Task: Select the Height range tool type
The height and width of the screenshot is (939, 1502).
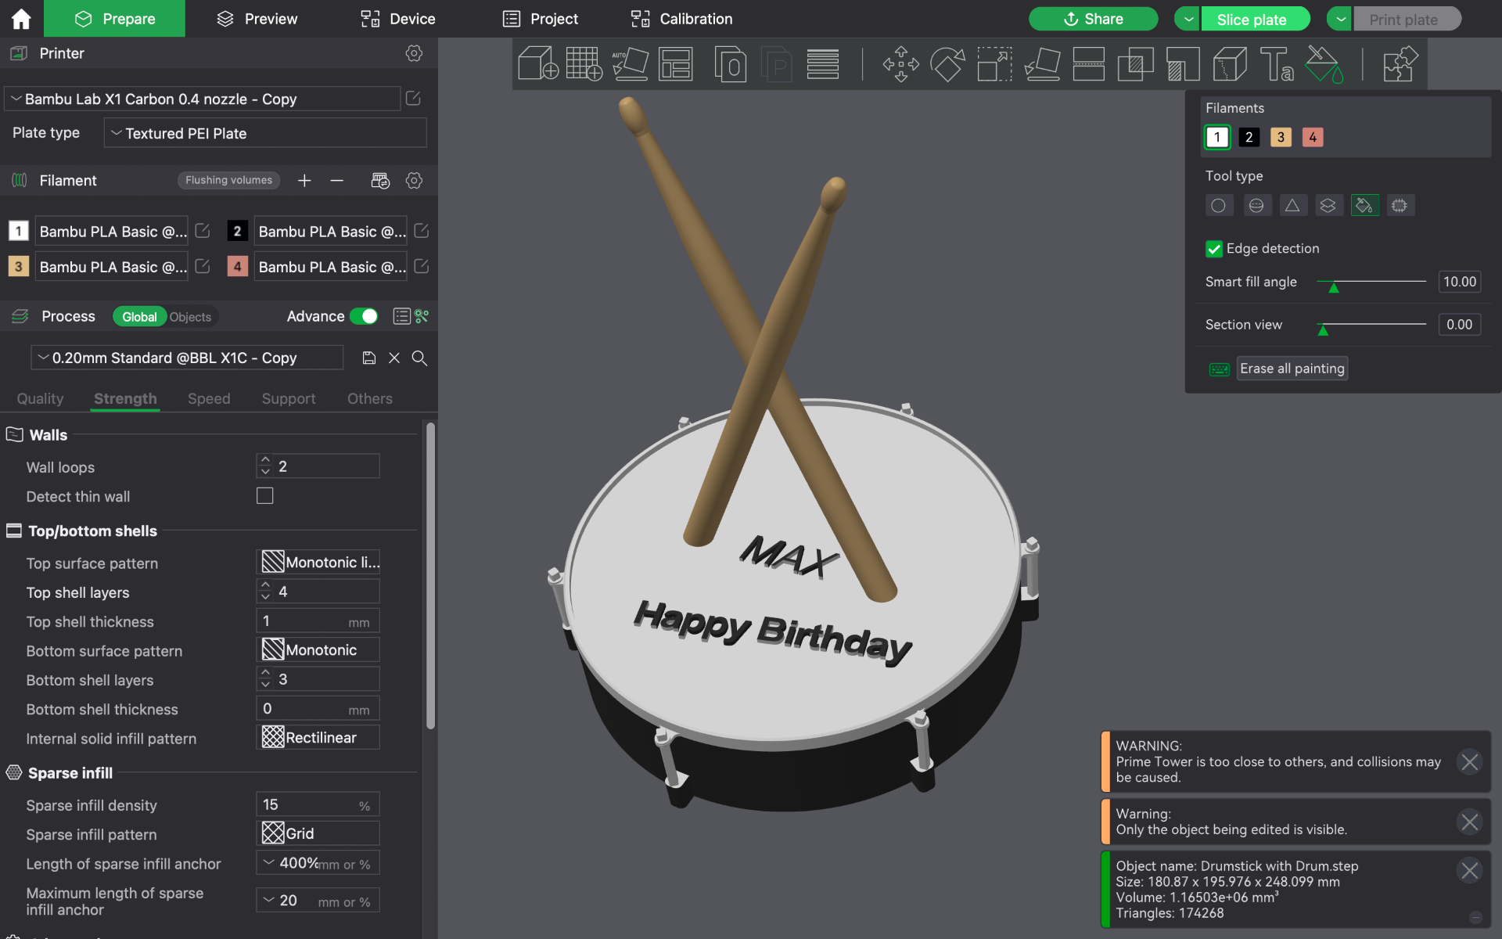Action: pyautogui.click(x=1328, y=206)
